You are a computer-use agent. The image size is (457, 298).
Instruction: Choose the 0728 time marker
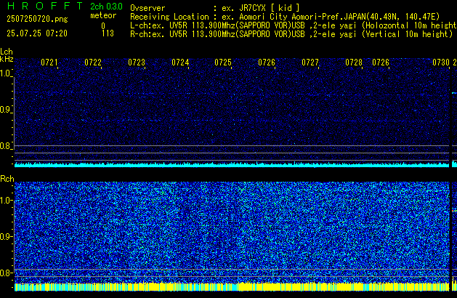pyautogui.click(x=354, y=63)
